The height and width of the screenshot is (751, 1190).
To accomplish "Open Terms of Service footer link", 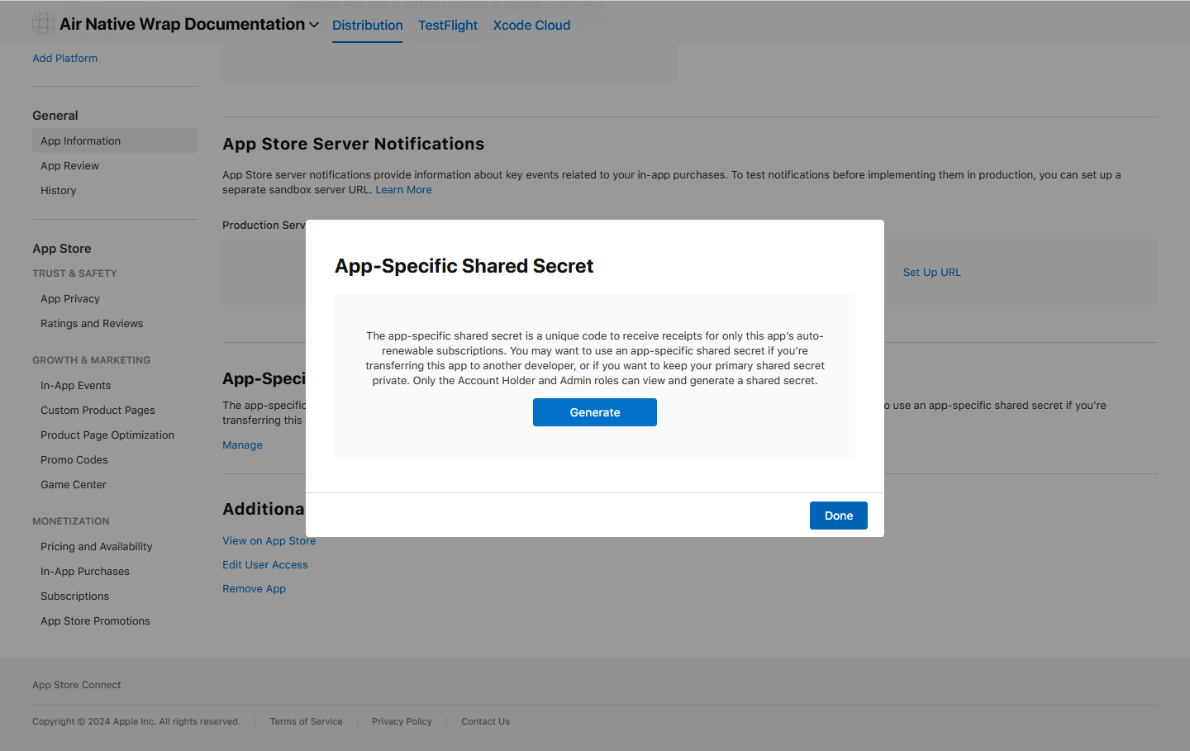I will [x=306, y=722].
